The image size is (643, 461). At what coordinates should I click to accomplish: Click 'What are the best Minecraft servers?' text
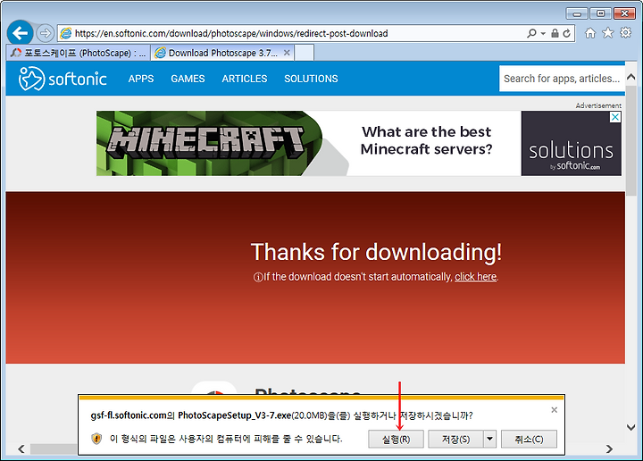coord(427,140)
